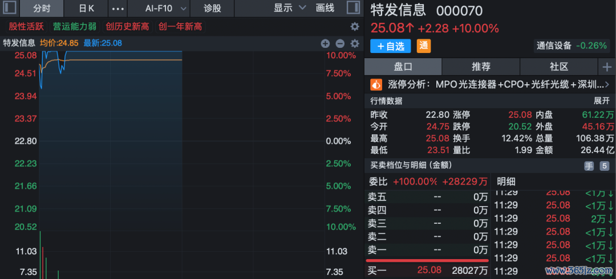Select the 推荐 tab
This screenshot has width=616, height=279.
pos(481,67)
